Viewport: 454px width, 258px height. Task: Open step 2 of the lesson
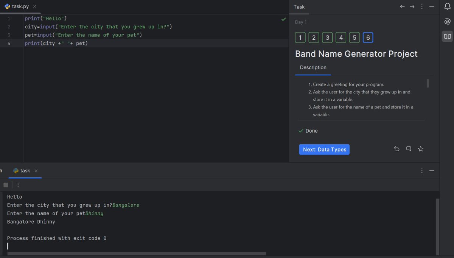(314, 38)
